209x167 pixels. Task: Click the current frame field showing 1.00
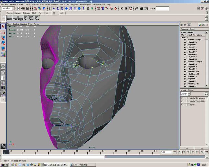(x=166, y=152)
